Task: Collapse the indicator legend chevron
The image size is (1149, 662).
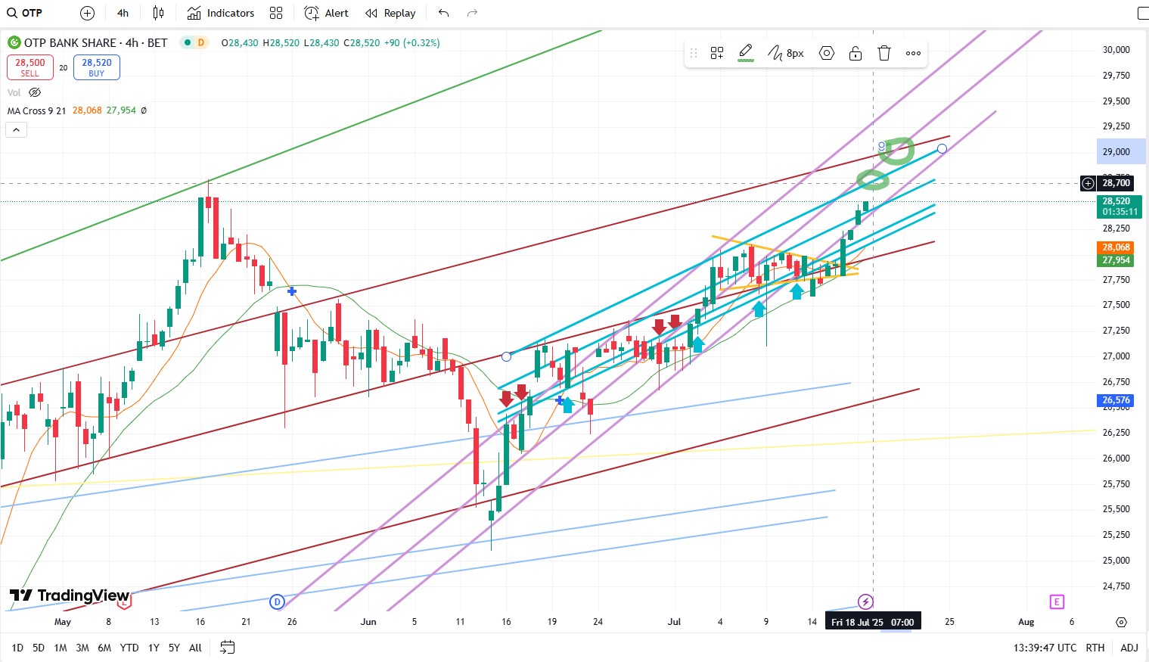Action: click(16, 130)
